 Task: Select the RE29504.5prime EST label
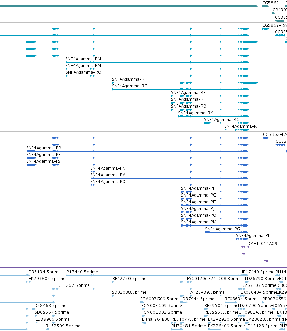tap(221, 306)
